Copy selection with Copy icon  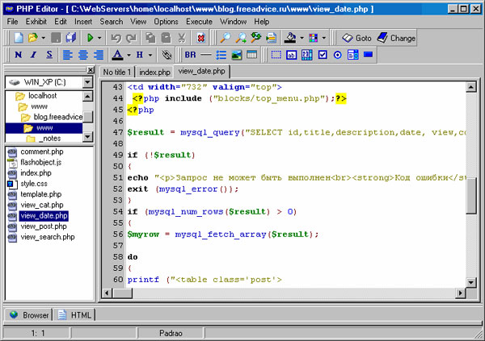tap(150, 38)
